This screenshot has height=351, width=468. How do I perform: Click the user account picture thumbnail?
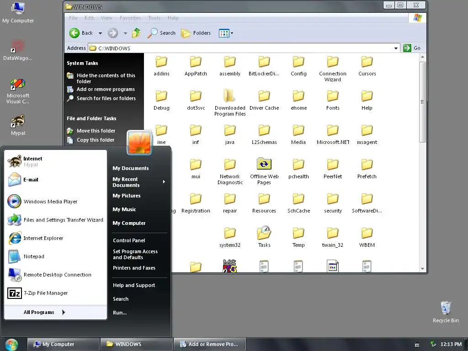(139, 143)
